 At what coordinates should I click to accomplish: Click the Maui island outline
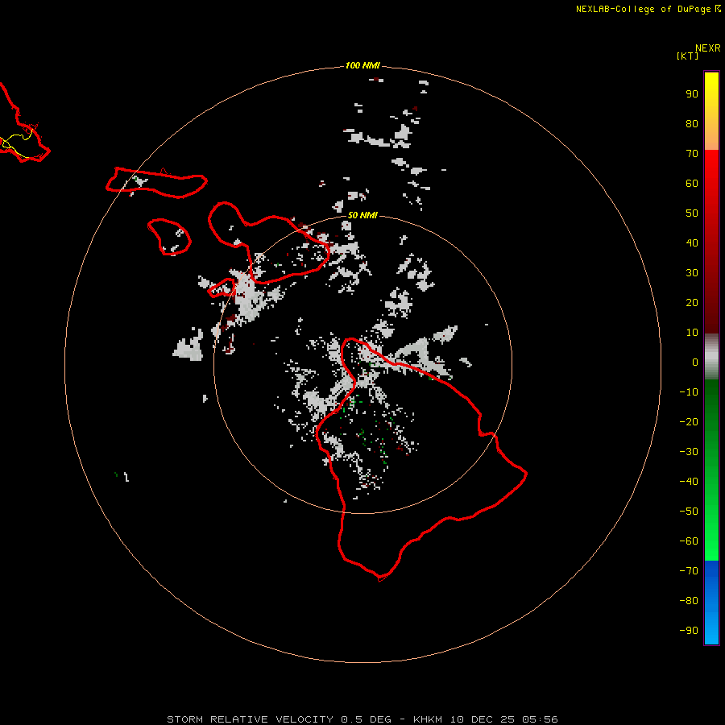(269, 242)
